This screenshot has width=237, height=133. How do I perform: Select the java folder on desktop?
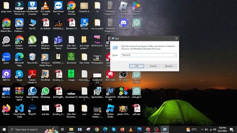tap(84, 110)
